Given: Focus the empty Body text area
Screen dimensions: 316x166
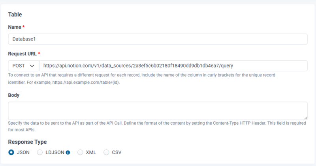Looking at the screenshot, I should pos(158,111).
